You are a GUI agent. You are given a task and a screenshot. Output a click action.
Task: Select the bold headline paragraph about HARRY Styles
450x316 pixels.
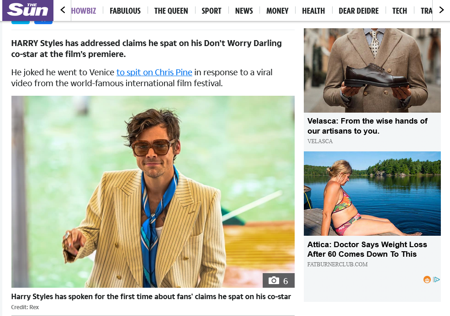click(146, 48)
